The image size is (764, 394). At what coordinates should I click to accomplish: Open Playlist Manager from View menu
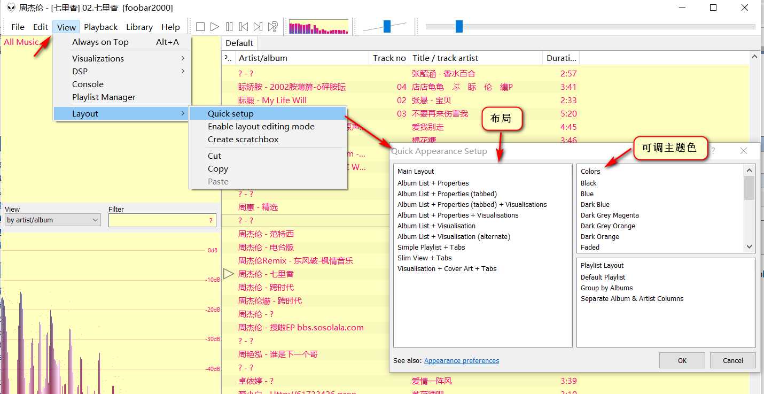(122, 97)
